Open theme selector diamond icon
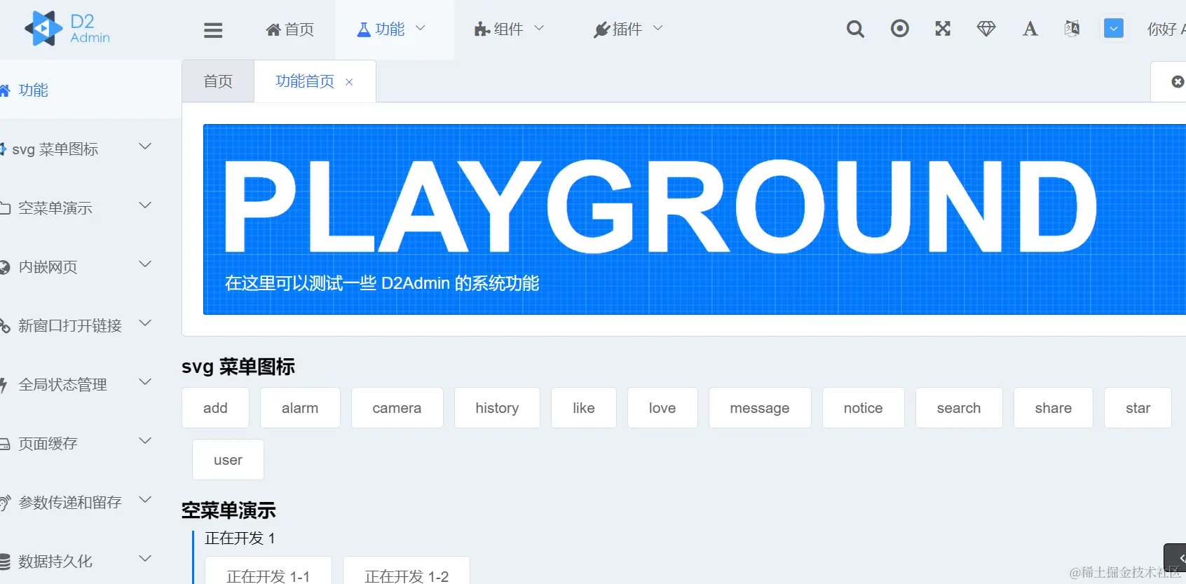This screenshot has width=1186, height=584. (986, 29)
